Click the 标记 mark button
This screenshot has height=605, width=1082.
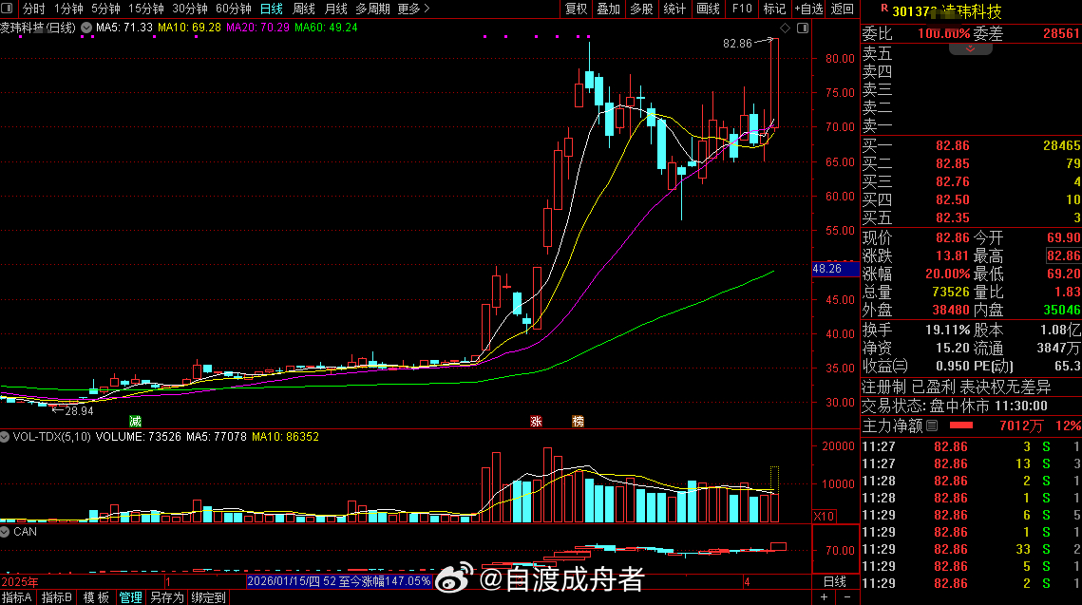[x=774, y=9]
